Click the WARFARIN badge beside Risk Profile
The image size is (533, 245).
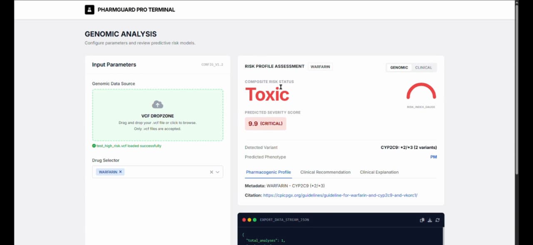[x=320, y=66]
